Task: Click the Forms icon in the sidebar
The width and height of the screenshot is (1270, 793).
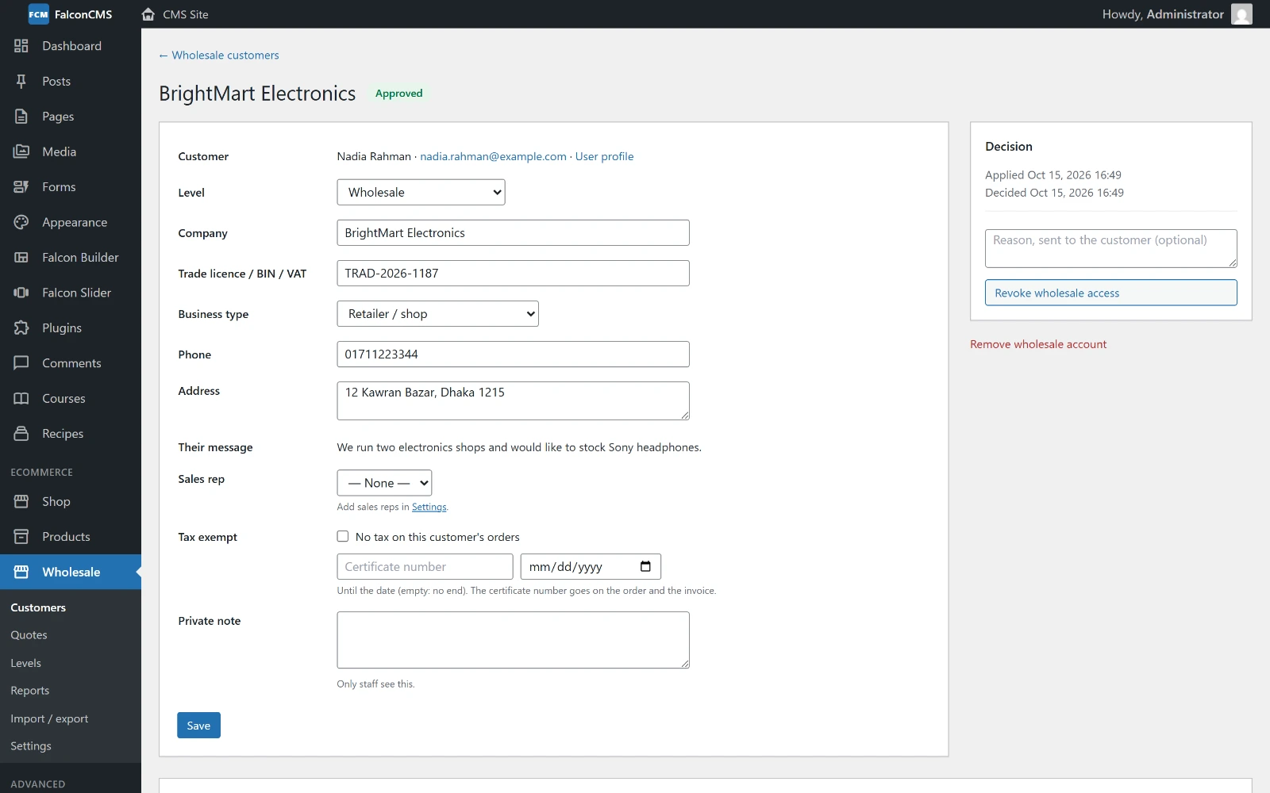Action: (21, 187)
